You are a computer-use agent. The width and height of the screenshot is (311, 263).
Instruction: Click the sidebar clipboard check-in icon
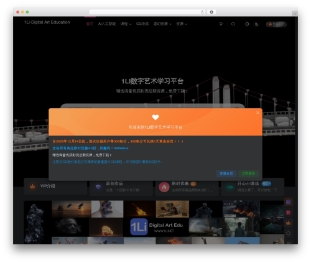tap(288, 202)
